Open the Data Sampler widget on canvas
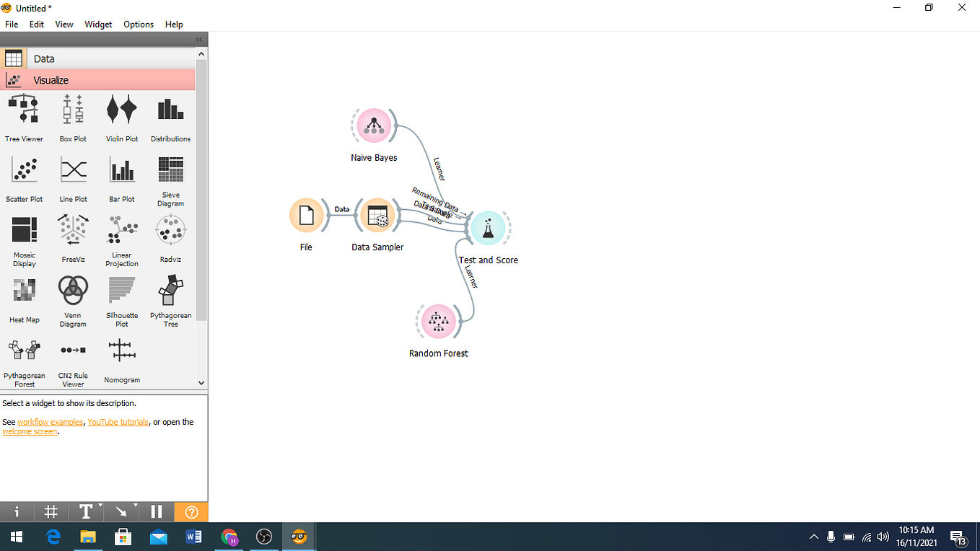Screen dimensions: 980x551 click(x=377, y=216)
